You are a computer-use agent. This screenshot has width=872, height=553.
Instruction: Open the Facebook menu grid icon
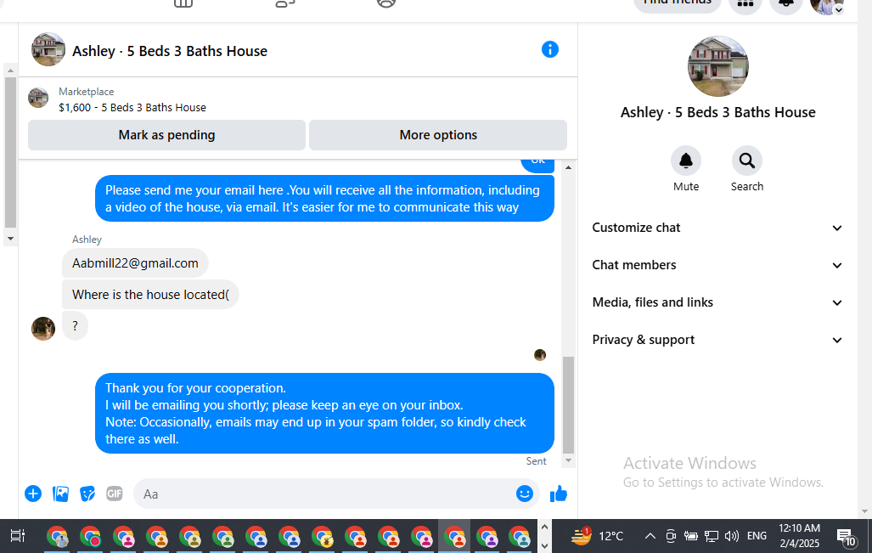(x=745, y=3)
